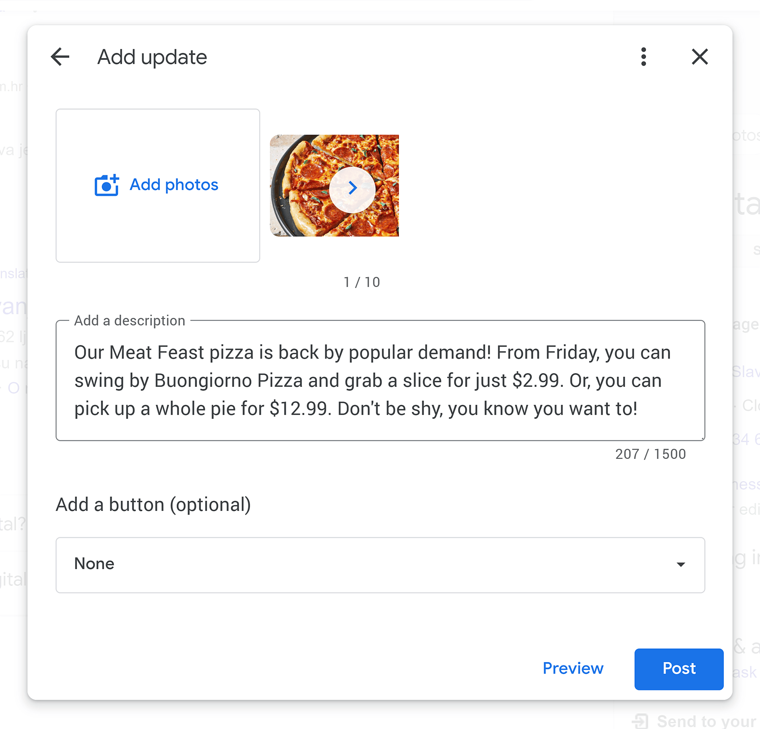Click the '1 / 10' photo counter
This screenshot has height=729, width=760.
click(361, 282)
